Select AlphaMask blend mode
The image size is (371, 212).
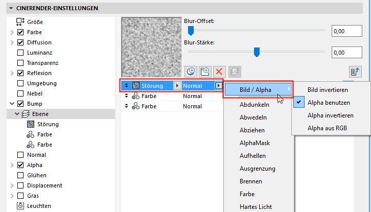tap(254, 143)
